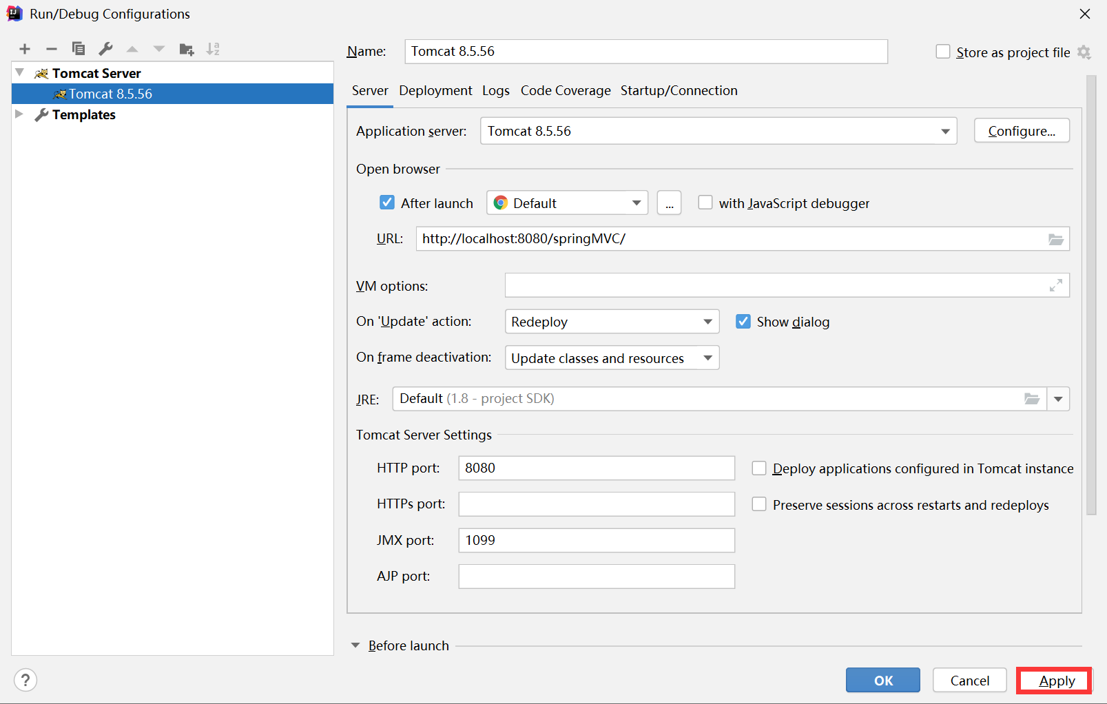Screen dimensions: 1107x704
Task: Click the Tomcat icon beside Tomcat Server
Action: tap(41, 74)
